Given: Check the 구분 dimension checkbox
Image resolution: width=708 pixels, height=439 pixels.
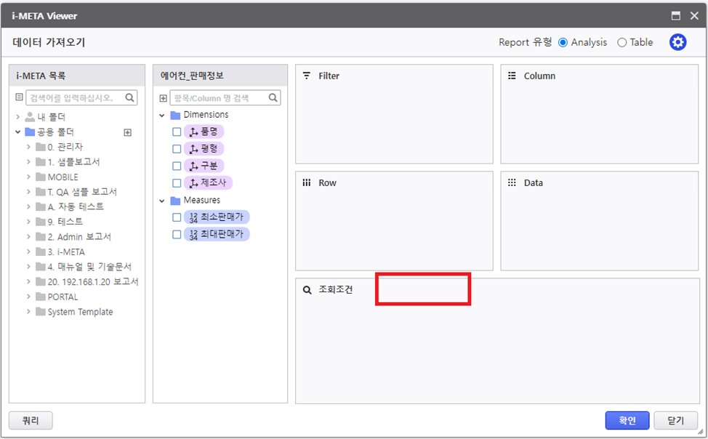Looking at the screenshot, I should (177, 166).
